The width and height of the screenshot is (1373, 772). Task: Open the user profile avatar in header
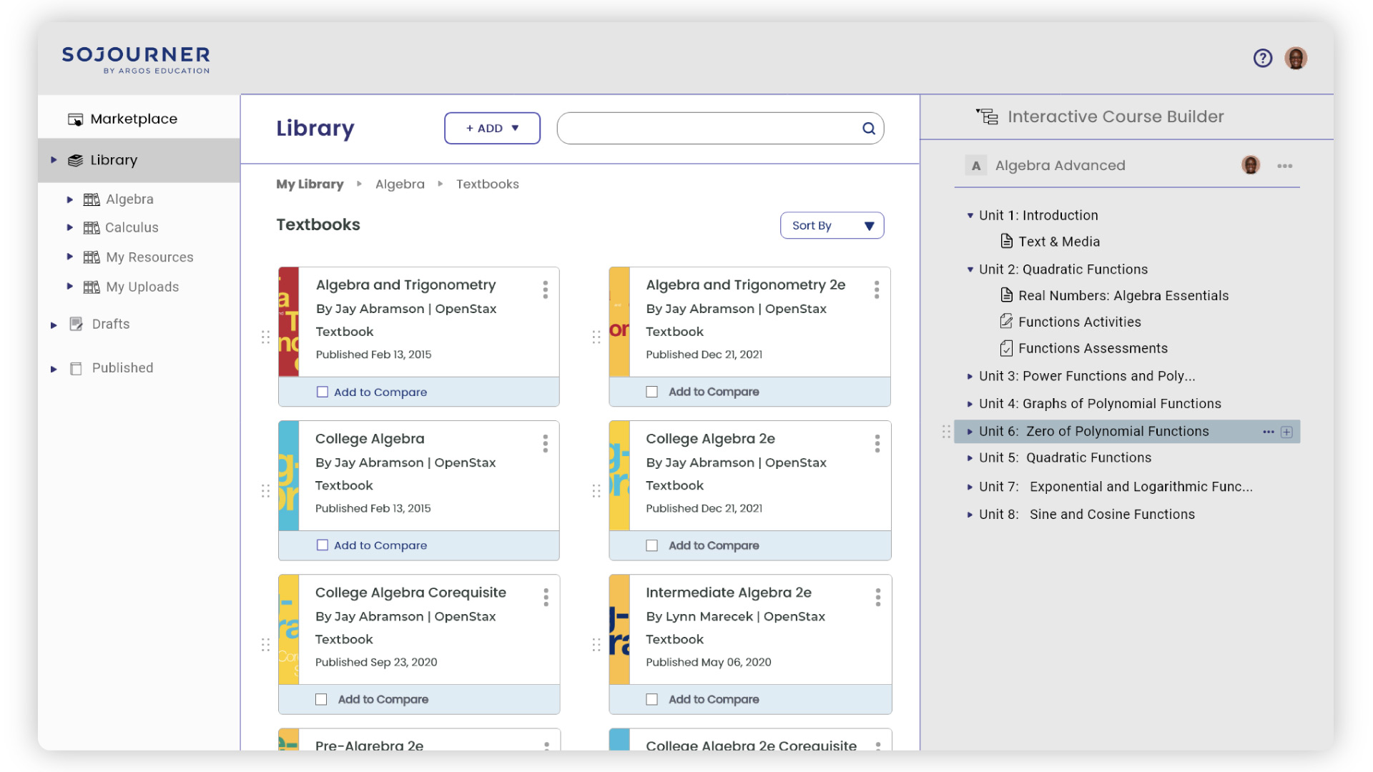[x=1296, y=58]
